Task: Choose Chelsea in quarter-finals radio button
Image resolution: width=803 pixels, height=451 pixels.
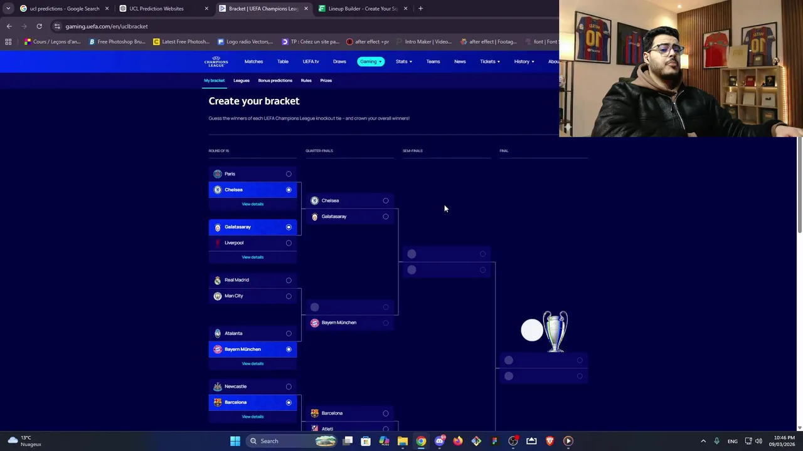Action: pos(386,200)
